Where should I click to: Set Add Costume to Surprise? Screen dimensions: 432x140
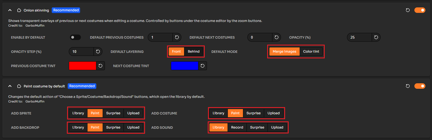tap(254, 113)
